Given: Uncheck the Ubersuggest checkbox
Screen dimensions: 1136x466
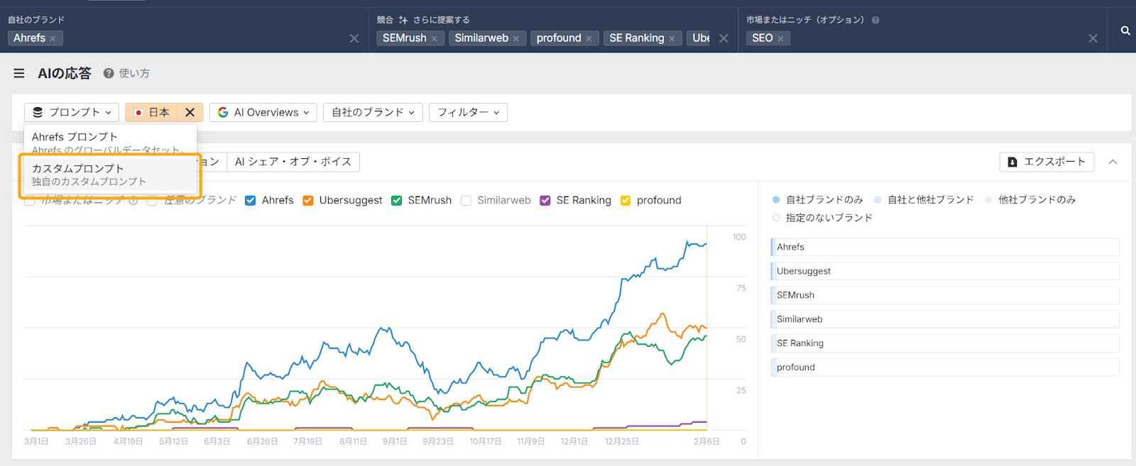Looking at the screenshot, I should (308, 201).
